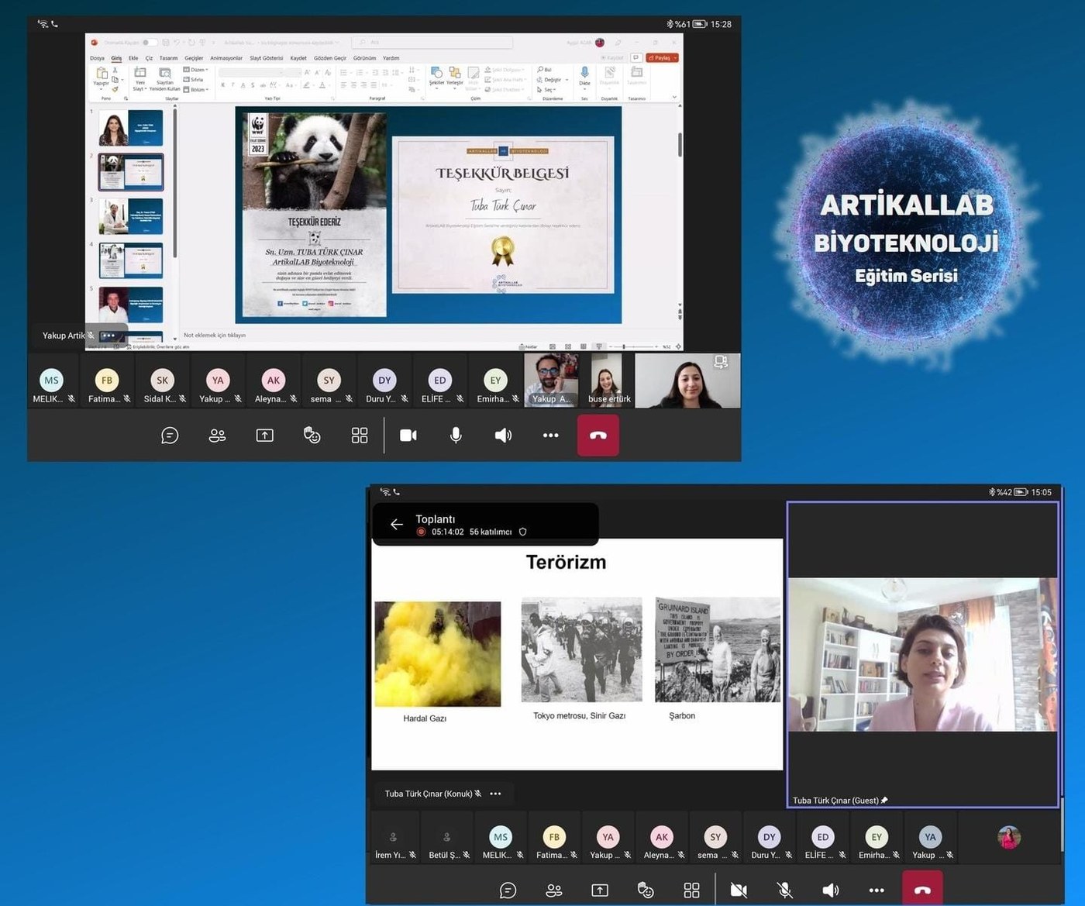
Task: Click the Sıfırla reset button
Action: (x=194, y=80)
